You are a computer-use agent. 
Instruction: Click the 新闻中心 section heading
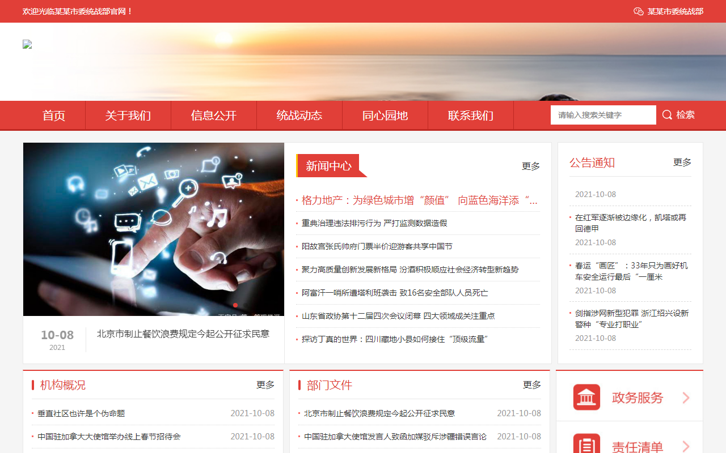[x=328, y=166]
